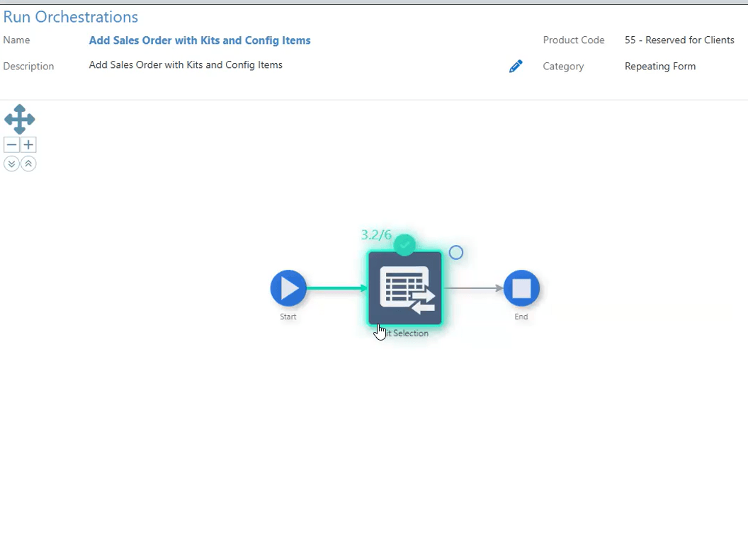Viewport: 748px width, 553px height.
Task: Click the small hollow circle connector
Action: (456, 253)
